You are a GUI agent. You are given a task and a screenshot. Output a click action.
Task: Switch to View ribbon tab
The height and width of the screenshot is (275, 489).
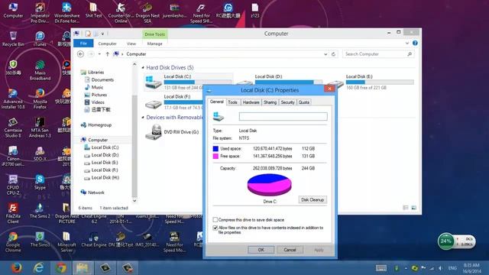click(x=131, y=44)
